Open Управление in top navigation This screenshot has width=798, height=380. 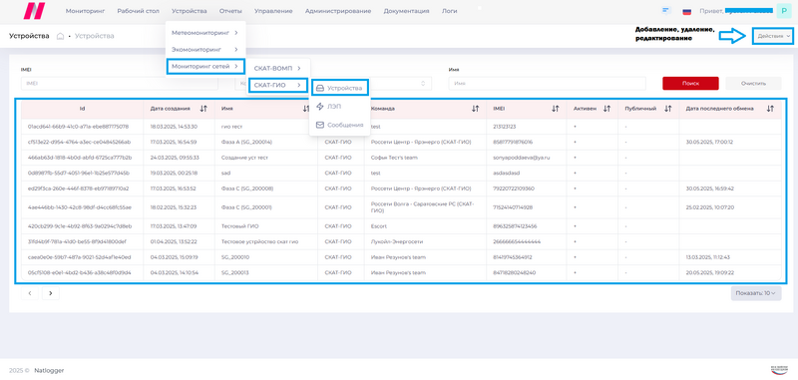coord(273,11)
